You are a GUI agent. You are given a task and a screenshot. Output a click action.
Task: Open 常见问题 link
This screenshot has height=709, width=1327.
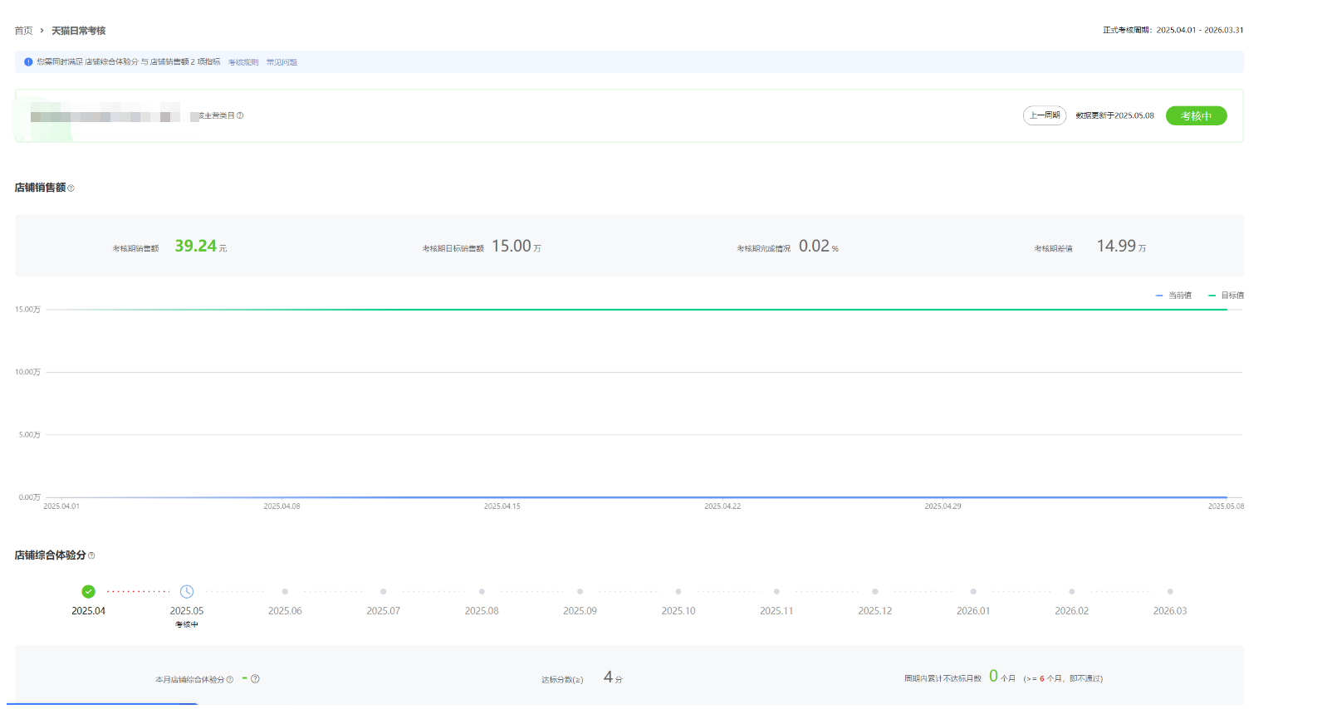[282, 62]
